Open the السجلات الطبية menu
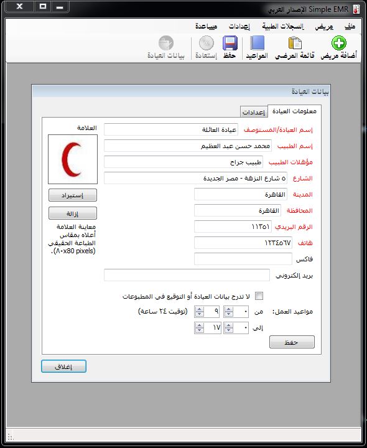The width and height of the screenshot is (367, 448). tap(283, 27)
